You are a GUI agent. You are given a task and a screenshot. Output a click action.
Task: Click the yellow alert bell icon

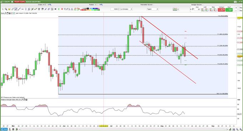coord(9,9)
